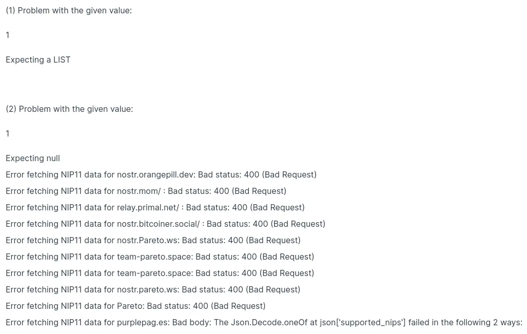Click the first team-pareto.space error line
This screenshot has height=334, width=527.
tap(160, 257)
